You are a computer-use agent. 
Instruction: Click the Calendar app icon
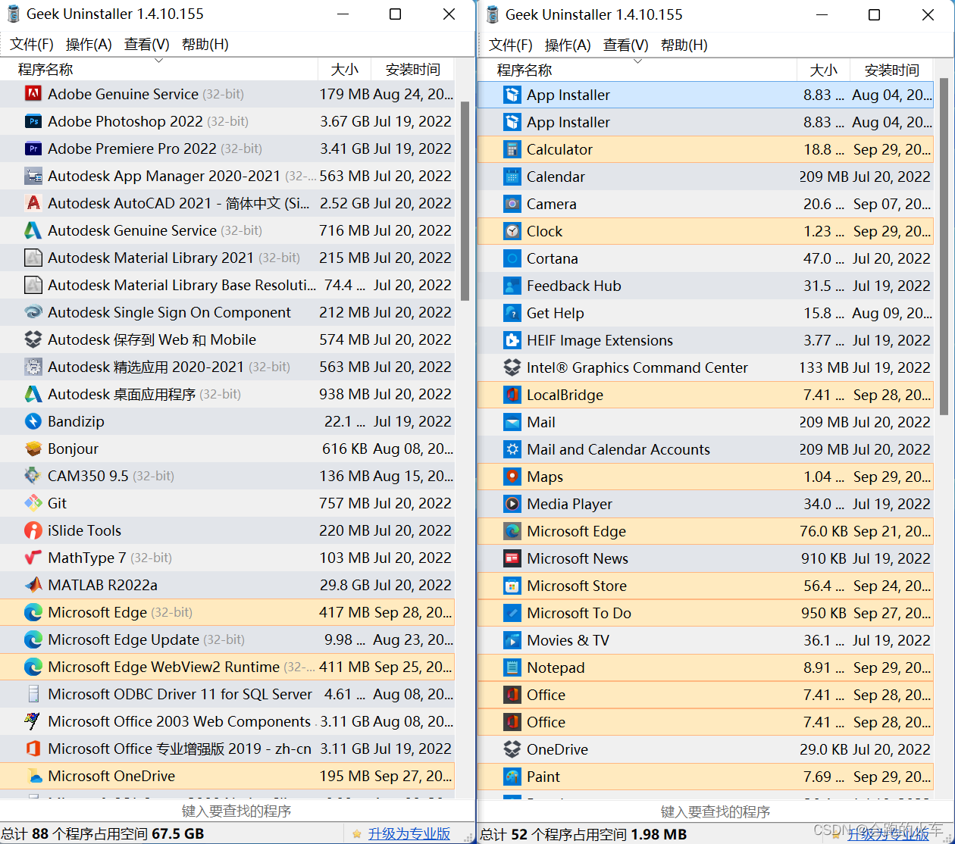coord(512,177)
